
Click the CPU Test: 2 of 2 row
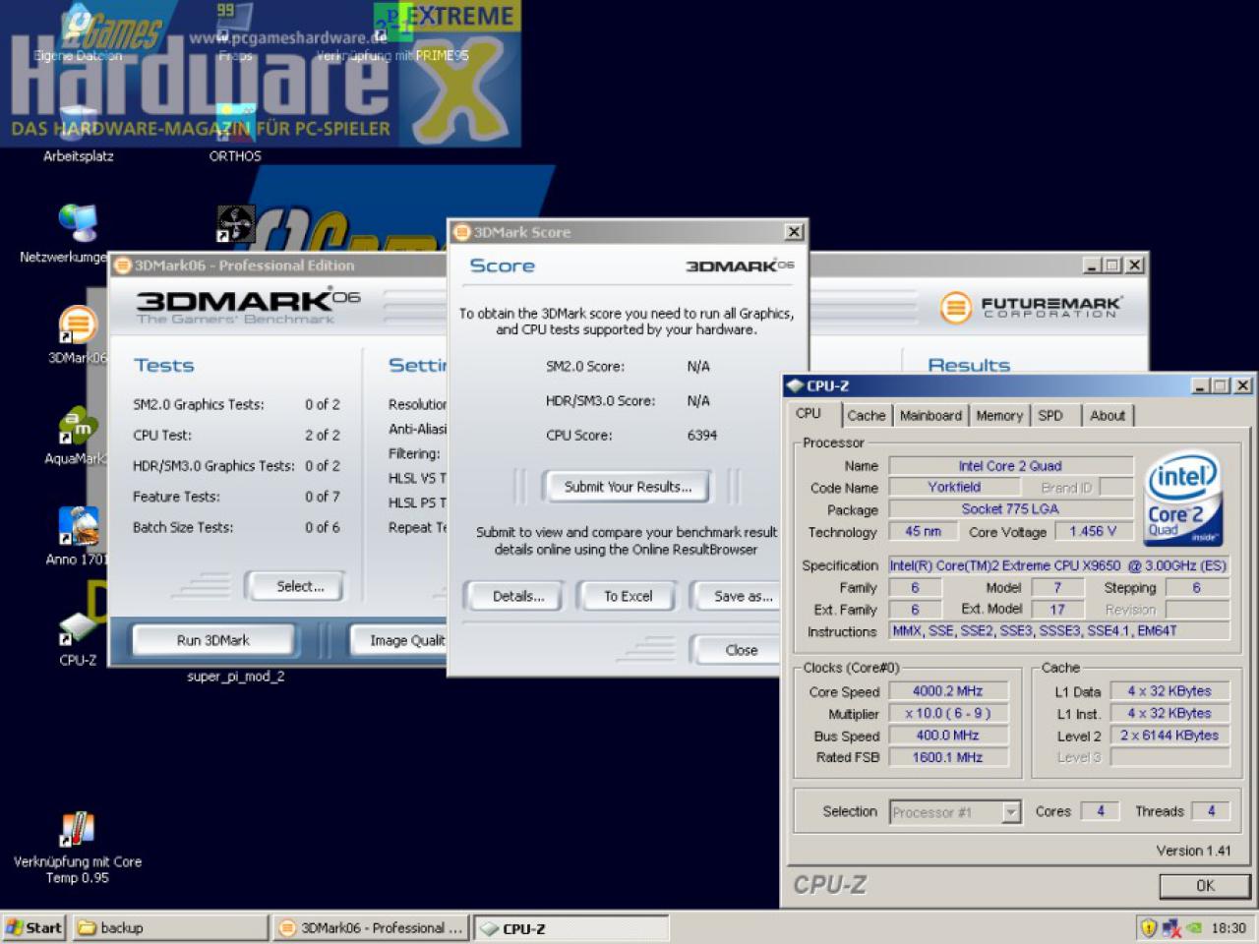pyautogui.click(x=237, y=435)
